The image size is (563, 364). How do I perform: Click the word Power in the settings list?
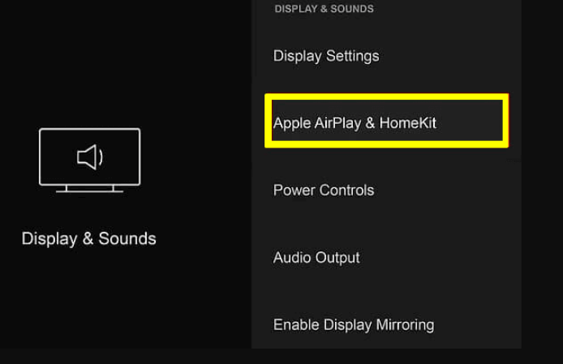point(294,191)
